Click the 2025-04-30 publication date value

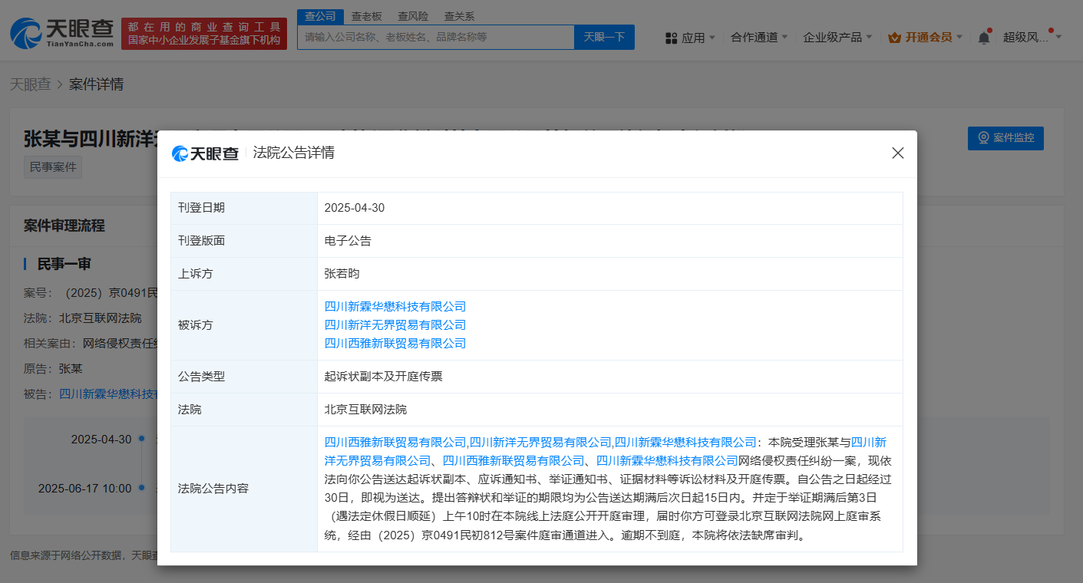click(x=354, y=208)
